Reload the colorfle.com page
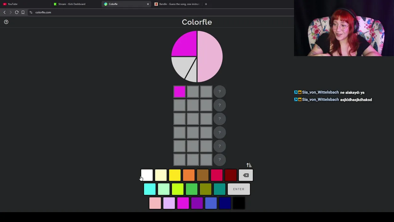Image resolution: width=394 pixels, height=222 pixels. [x=17, y=12]
